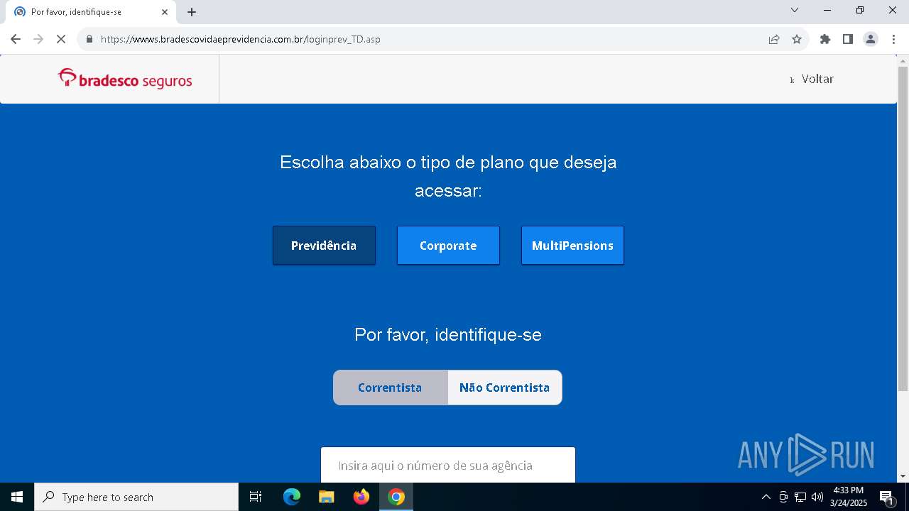Bookmark this page with the star icon
909x511 pixels.
pos(797,39)
